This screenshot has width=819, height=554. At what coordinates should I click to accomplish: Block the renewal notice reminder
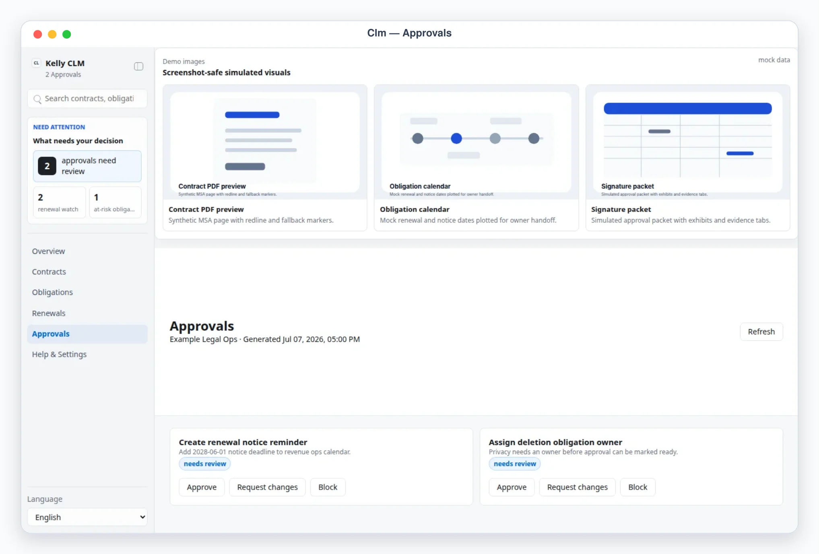(328, 487)
